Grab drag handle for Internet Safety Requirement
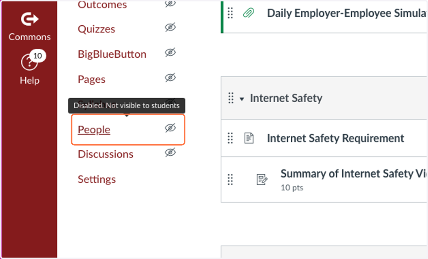This screenshot has width=428, height=259. (x=230, y=138)
